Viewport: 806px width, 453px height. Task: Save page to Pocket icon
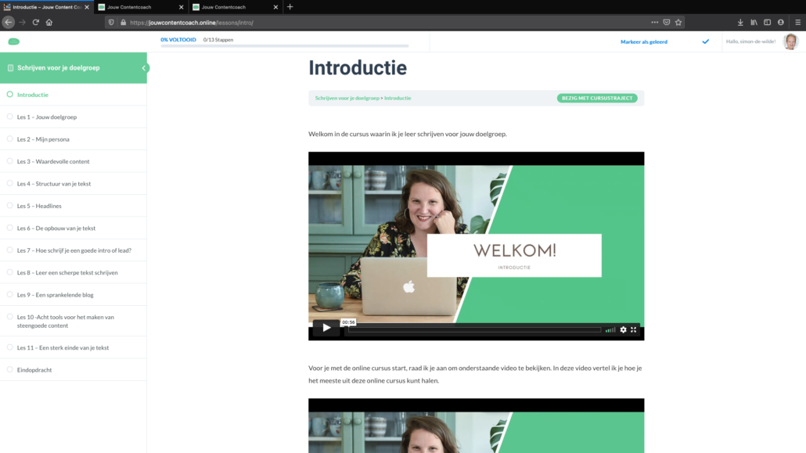tap(667, 22)
